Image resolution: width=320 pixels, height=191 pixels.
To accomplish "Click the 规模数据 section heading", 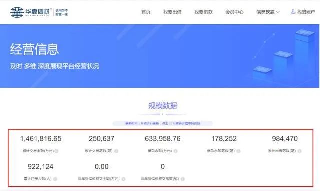I will 163,106.
